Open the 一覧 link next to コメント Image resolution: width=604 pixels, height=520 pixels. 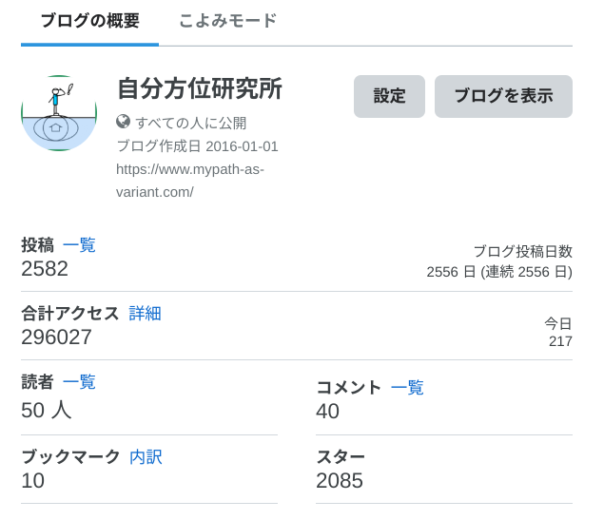tap(407, 387)
